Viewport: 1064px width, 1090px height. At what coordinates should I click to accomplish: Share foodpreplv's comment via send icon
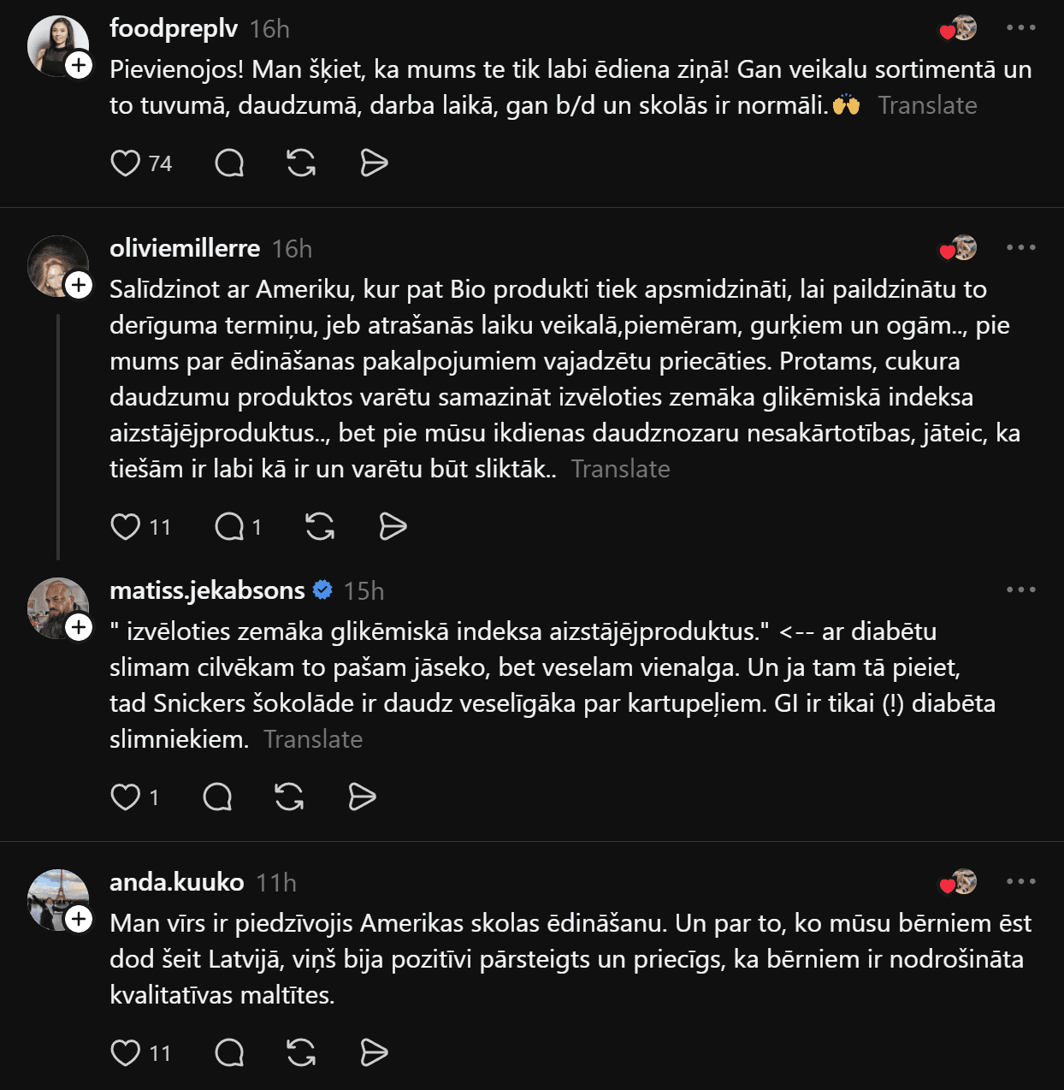pyautogui.click(x=374, y=163)
